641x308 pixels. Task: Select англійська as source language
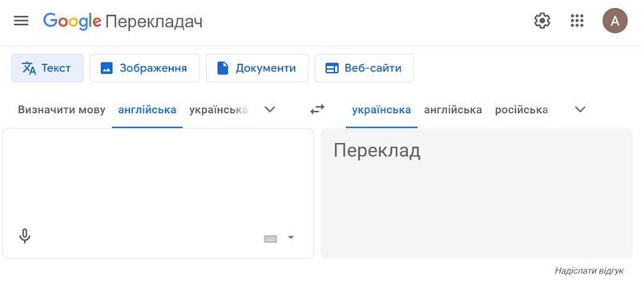147,110
